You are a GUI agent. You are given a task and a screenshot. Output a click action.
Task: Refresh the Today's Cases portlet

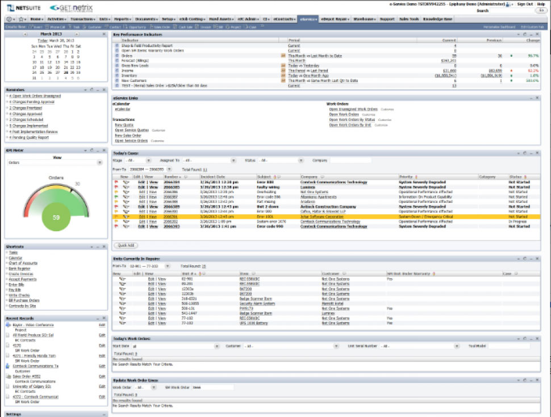point(525,153)
